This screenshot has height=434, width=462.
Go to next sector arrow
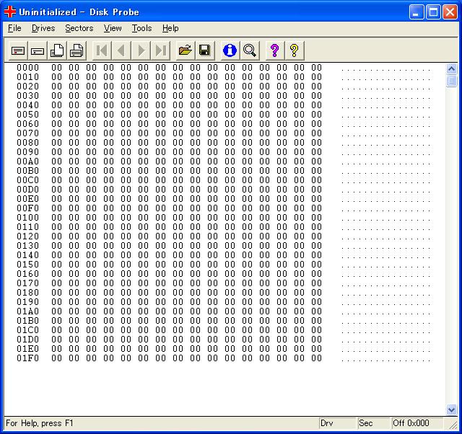[141, 50]
